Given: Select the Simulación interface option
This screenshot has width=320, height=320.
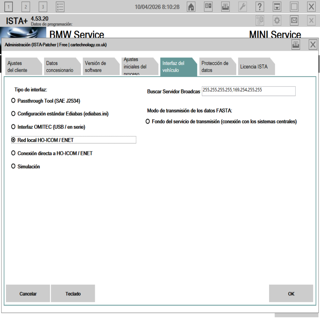Looking at the screenshot, I should 25,167.
